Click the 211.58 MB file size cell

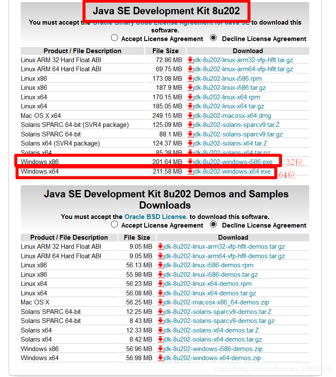click(x=168, y=171)
